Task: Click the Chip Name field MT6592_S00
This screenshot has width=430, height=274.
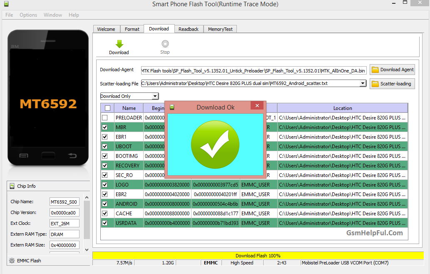Action: 65,202
